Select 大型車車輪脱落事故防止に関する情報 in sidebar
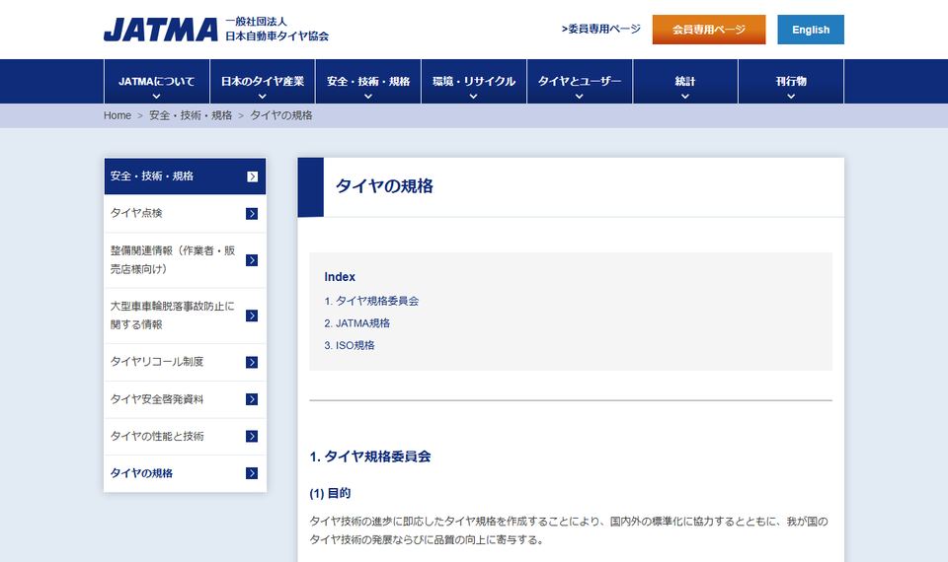The height and width of the screenshot is (562, 948). 185,316
